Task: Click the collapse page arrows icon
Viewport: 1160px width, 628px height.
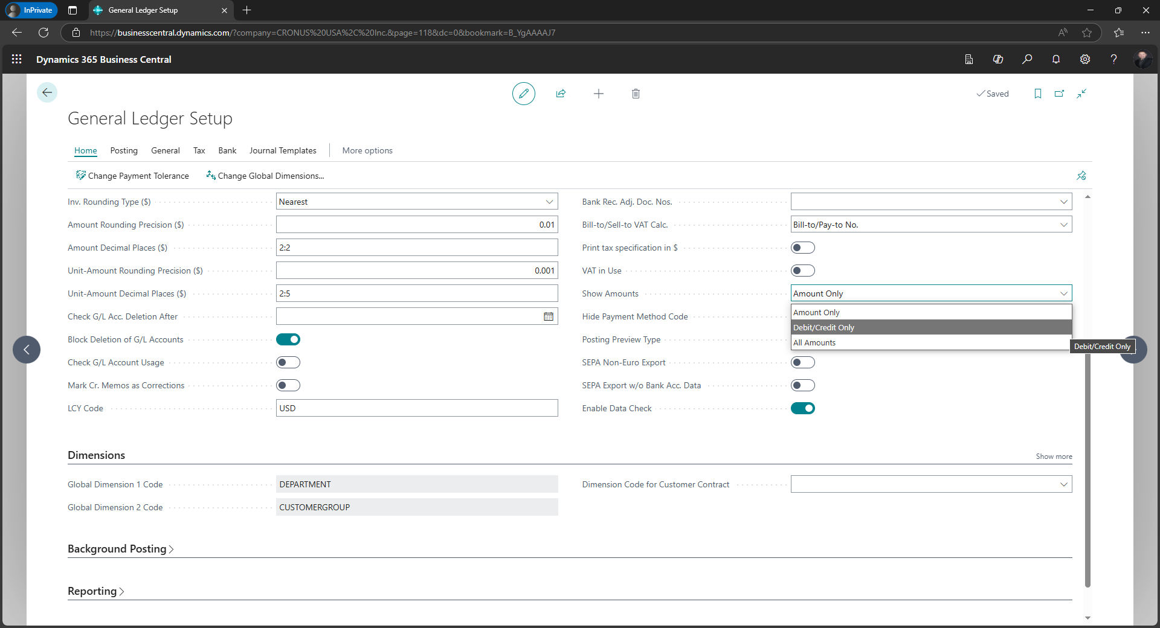Action: click(x=1081, y=94)
